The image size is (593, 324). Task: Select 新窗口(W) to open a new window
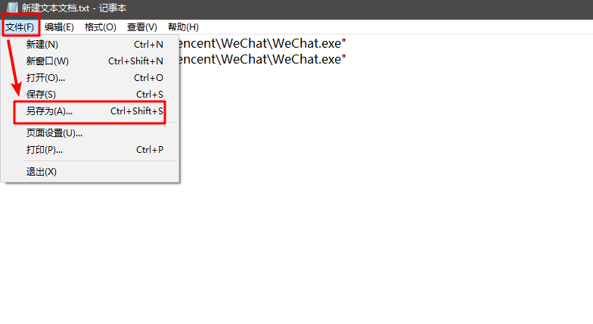[x=47, y=61]
